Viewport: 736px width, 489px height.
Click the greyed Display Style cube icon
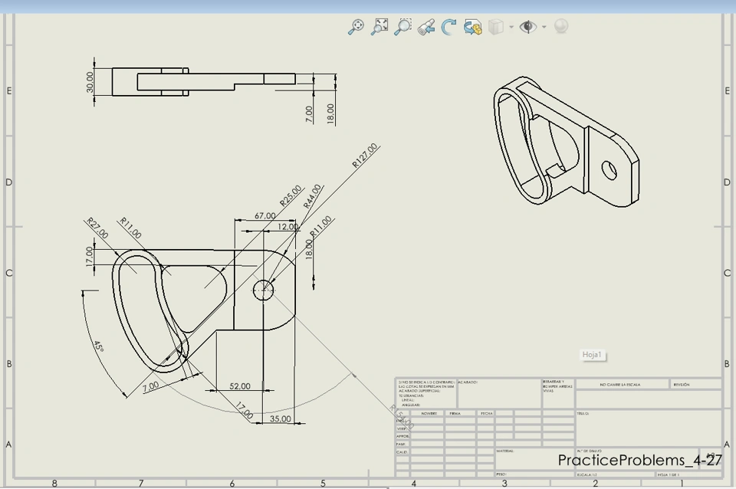[x=496, y=27]
